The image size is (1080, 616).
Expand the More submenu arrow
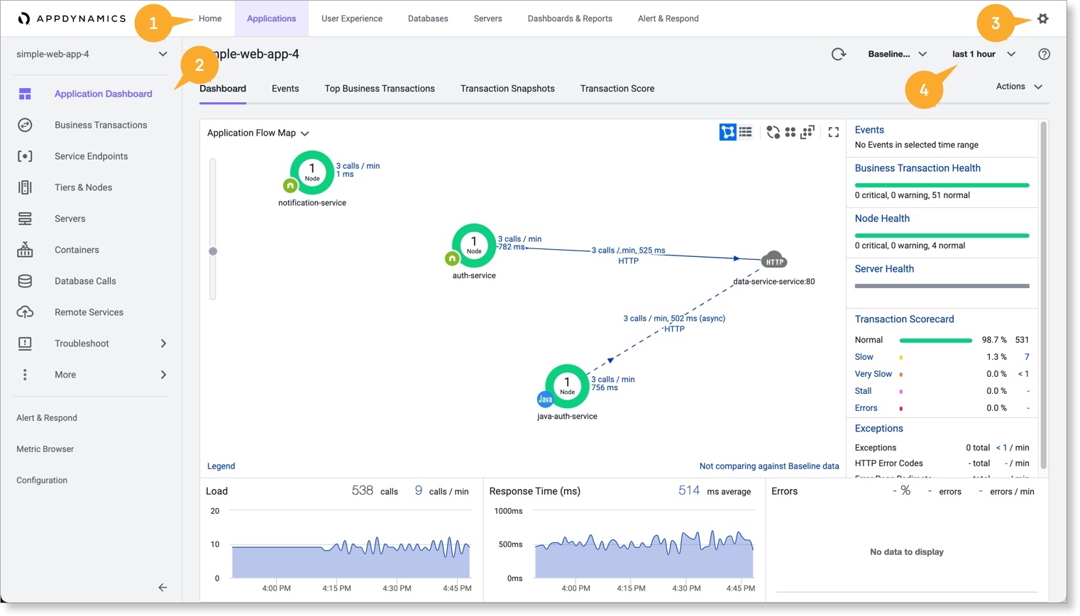[x=163, y=375]
